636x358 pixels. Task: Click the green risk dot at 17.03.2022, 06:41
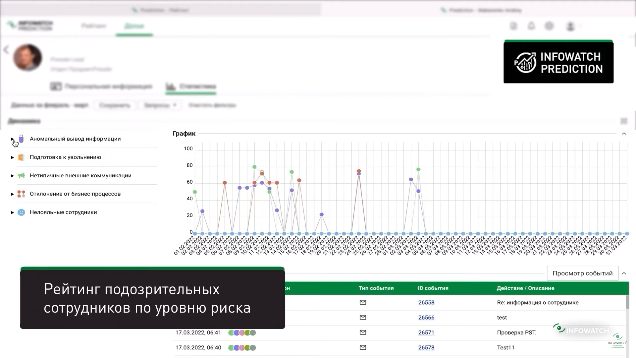(x=231, y=333)
